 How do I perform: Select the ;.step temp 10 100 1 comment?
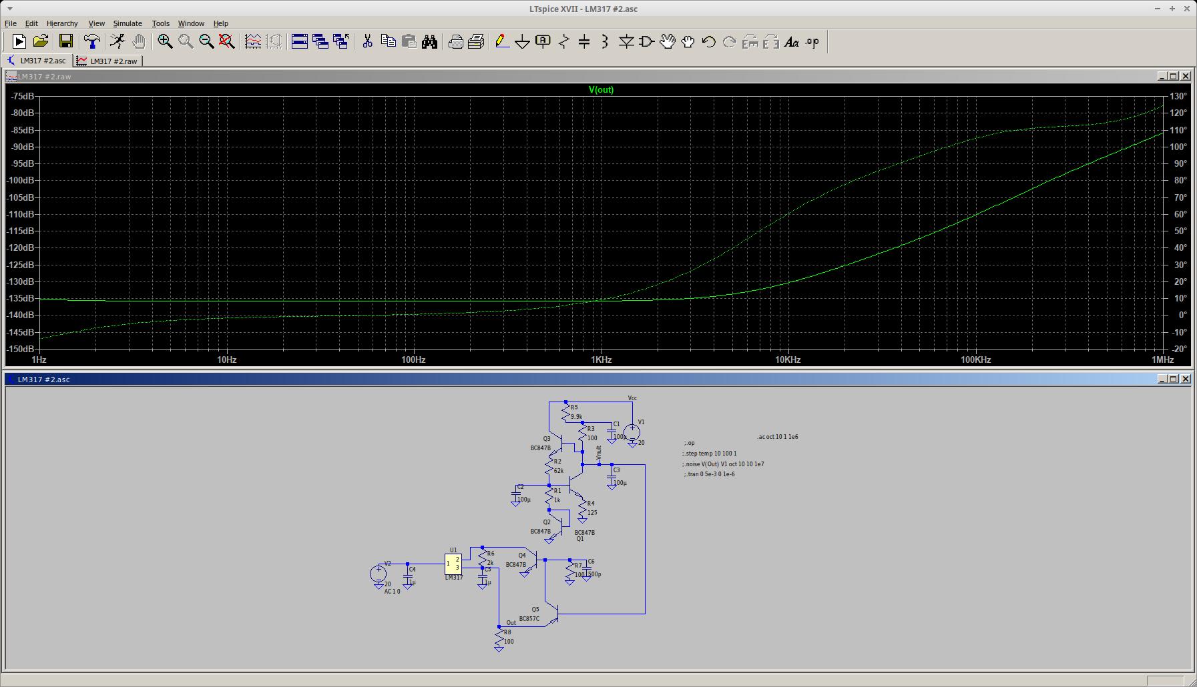[x=710, y=454]
